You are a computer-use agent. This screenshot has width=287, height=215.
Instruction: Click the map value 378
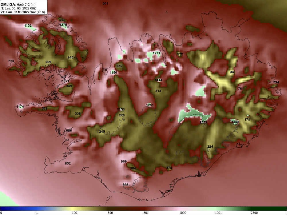[x=169, y=168]
